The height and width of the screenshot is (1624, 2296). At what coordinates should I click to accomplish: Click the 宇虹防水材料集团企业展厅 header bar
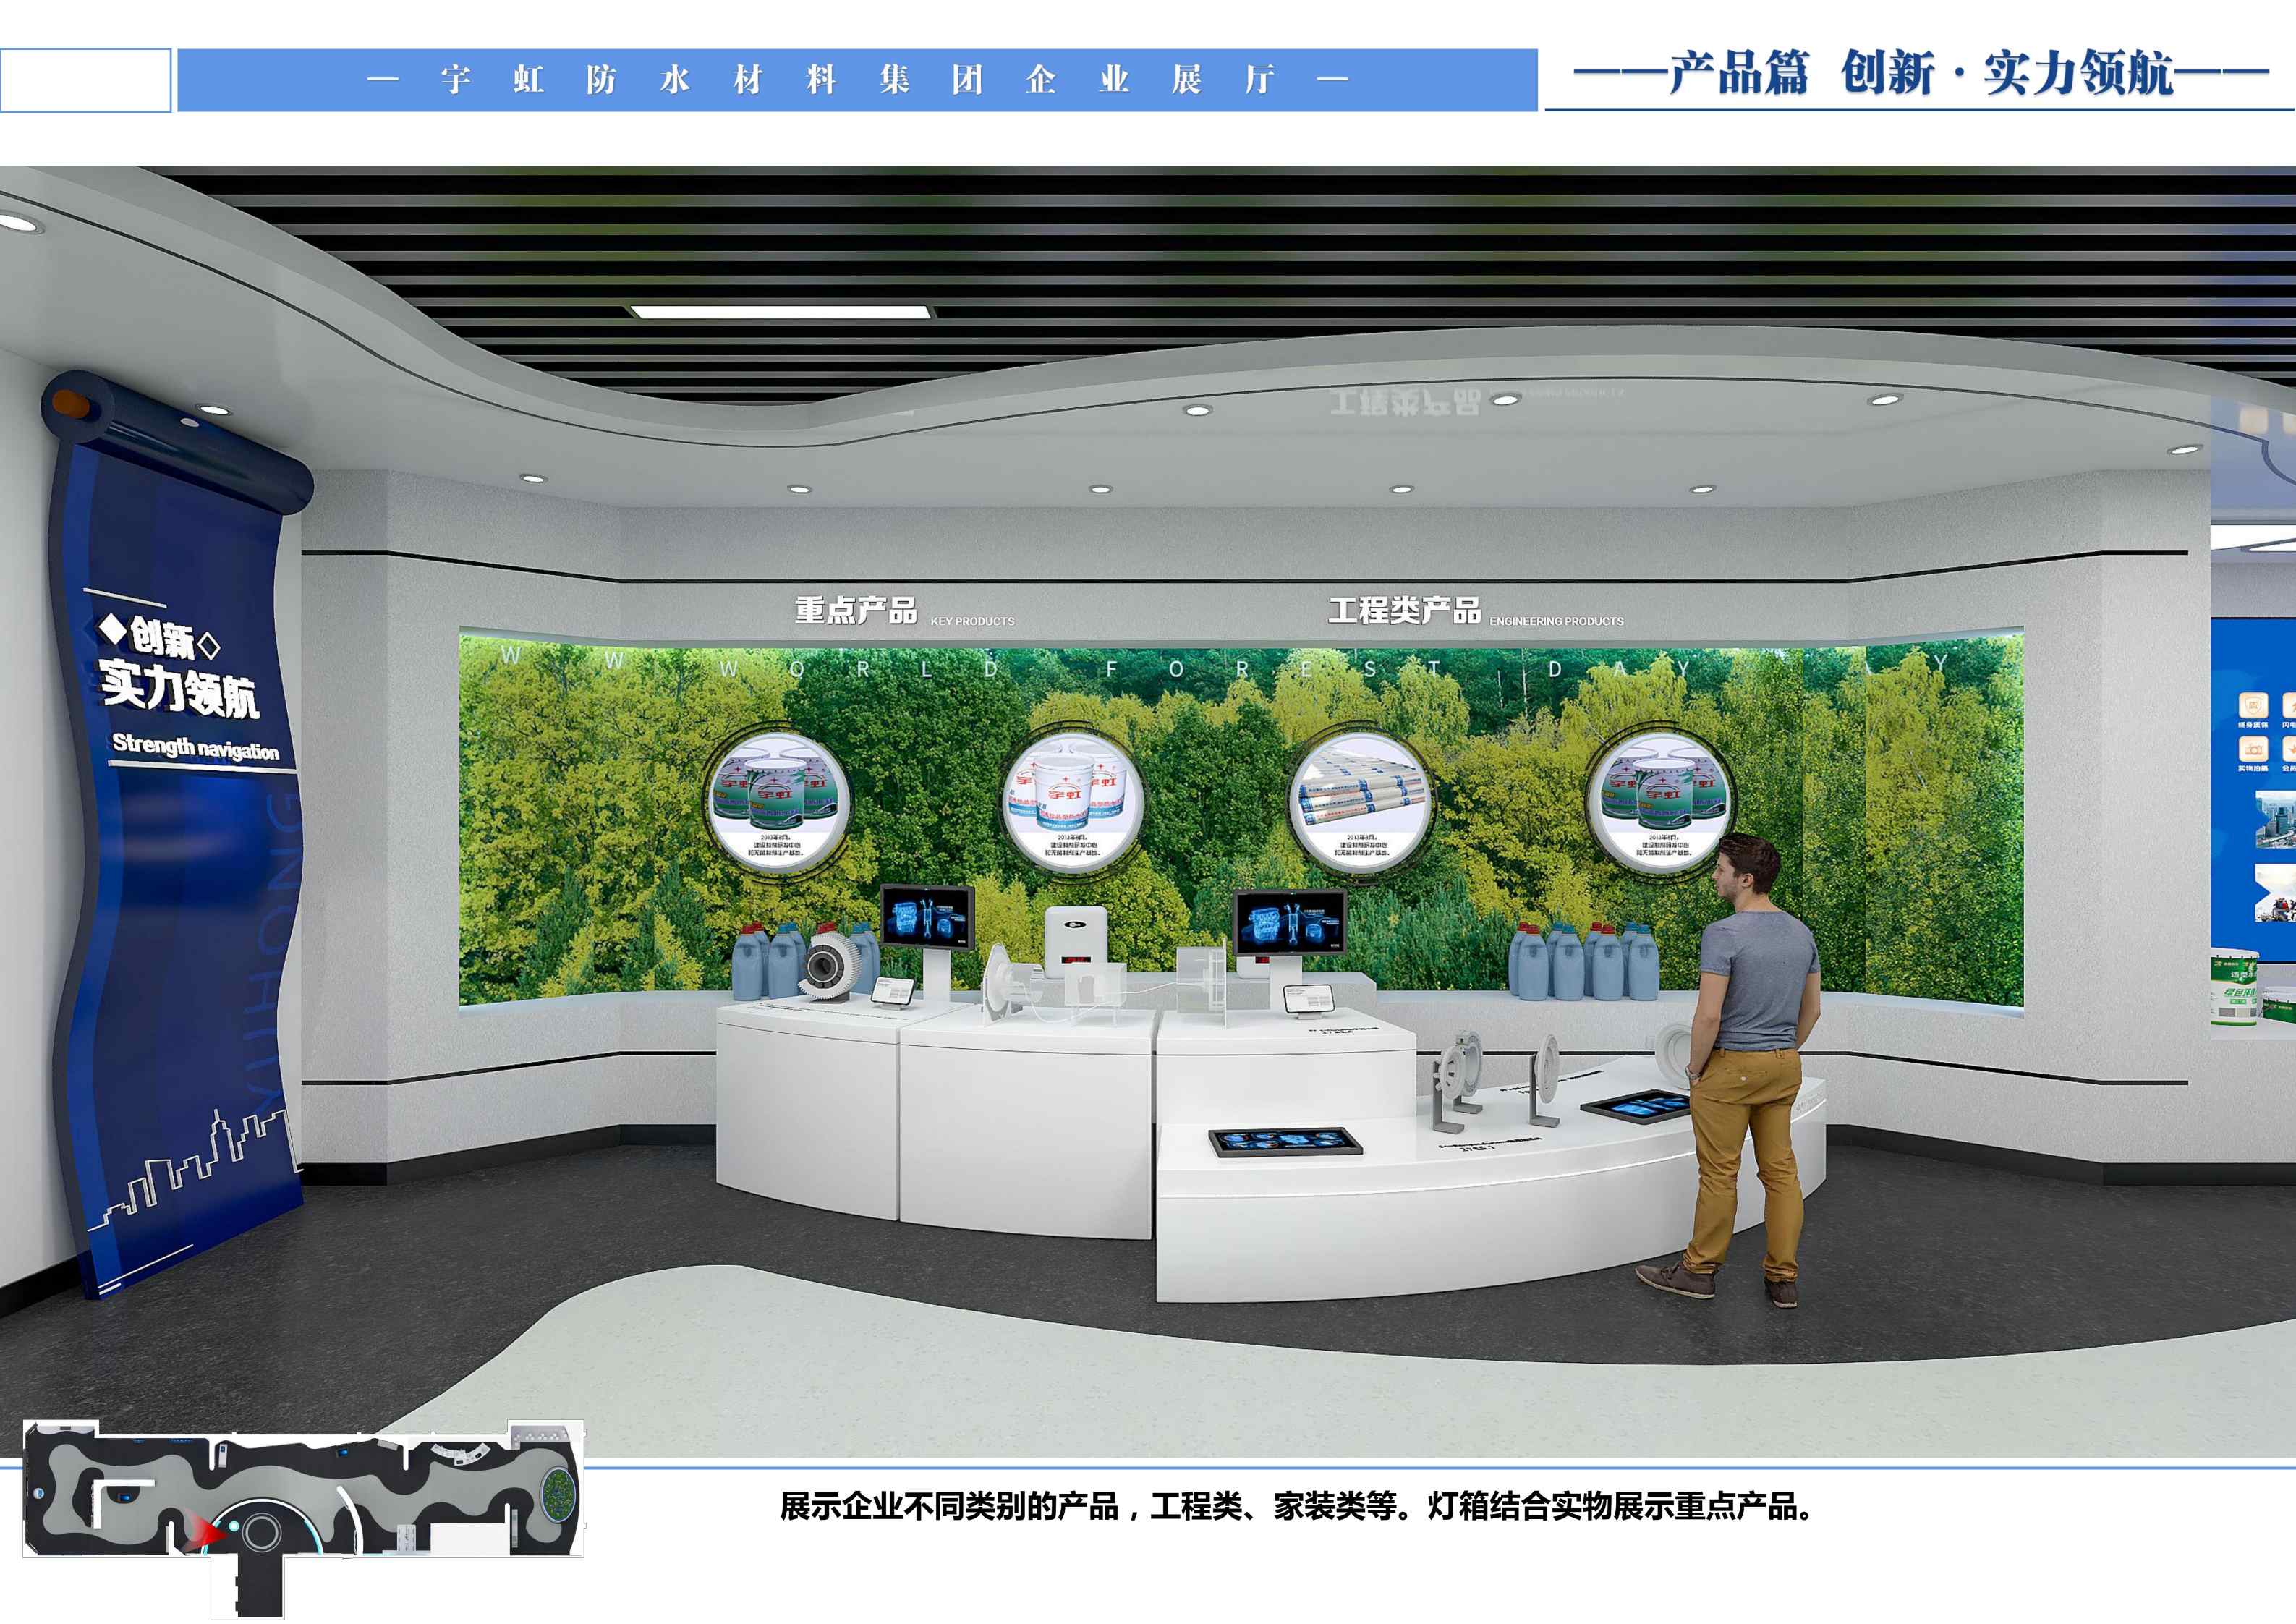(856, 79)
